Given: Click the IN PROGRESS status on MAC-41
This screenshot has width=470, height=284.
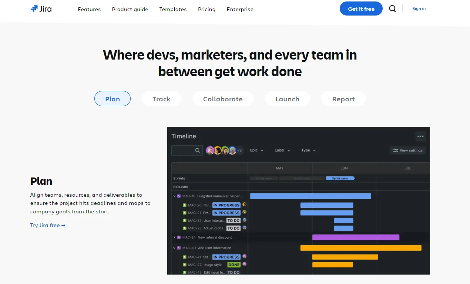Looking at the screenshot, I should [x=226, y=257].
